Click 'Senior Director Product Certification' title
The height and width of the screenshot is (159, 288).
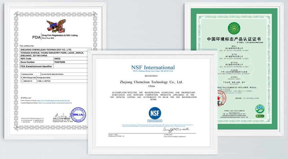click(175, 137)
